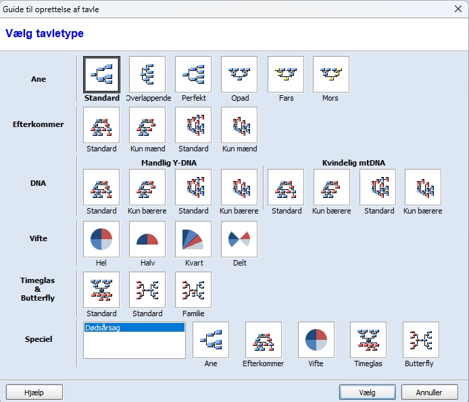
Task: Select Dødsårsag in the Speciel list
Action: coord(134,328)
